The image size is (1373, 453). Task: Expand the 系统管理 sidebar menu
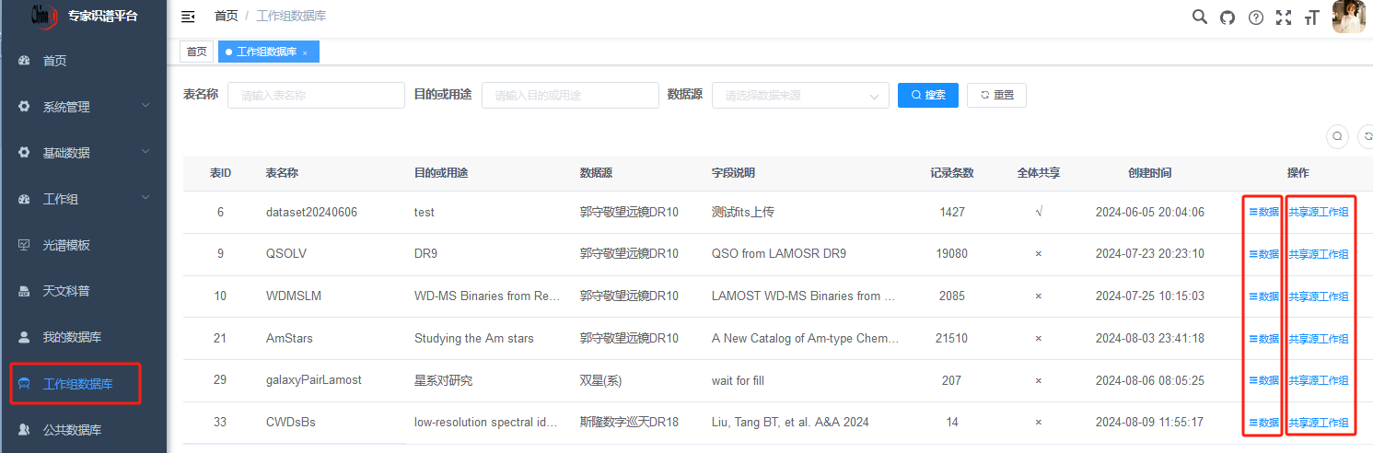[83, 107]
